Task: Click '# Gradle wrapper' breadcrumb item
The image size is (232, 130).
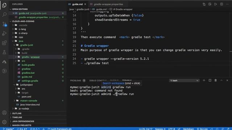Action: click(123, 9)
